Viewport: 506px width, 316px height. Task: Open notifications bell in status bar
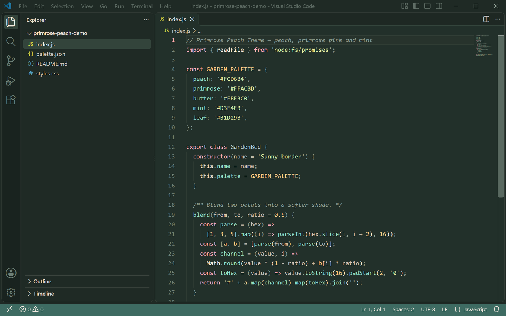(x=497, y=309)
